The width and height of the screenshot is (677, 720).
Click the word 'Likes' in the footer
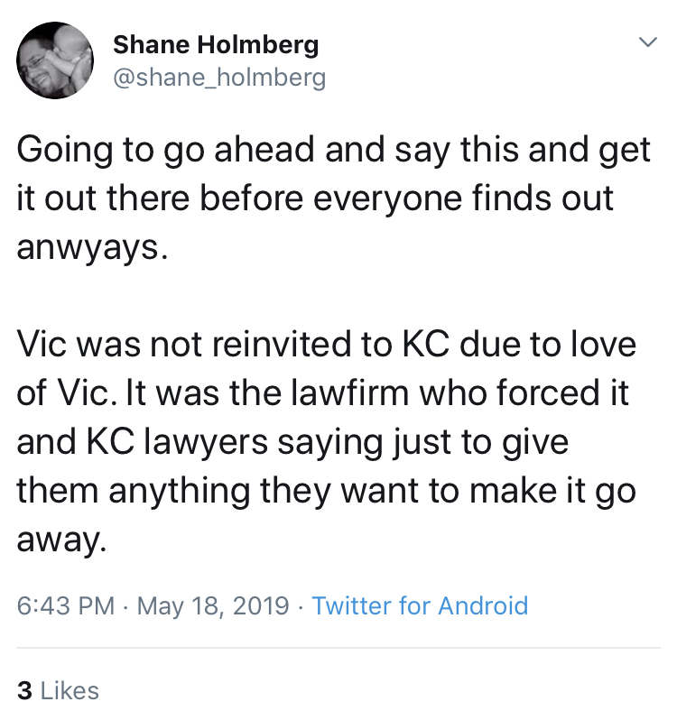coord(70,690)
